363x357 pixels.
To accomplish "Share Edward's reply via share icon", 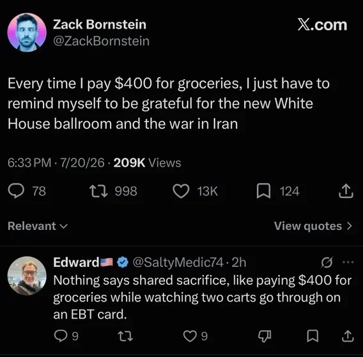I will tap(348, 336).
